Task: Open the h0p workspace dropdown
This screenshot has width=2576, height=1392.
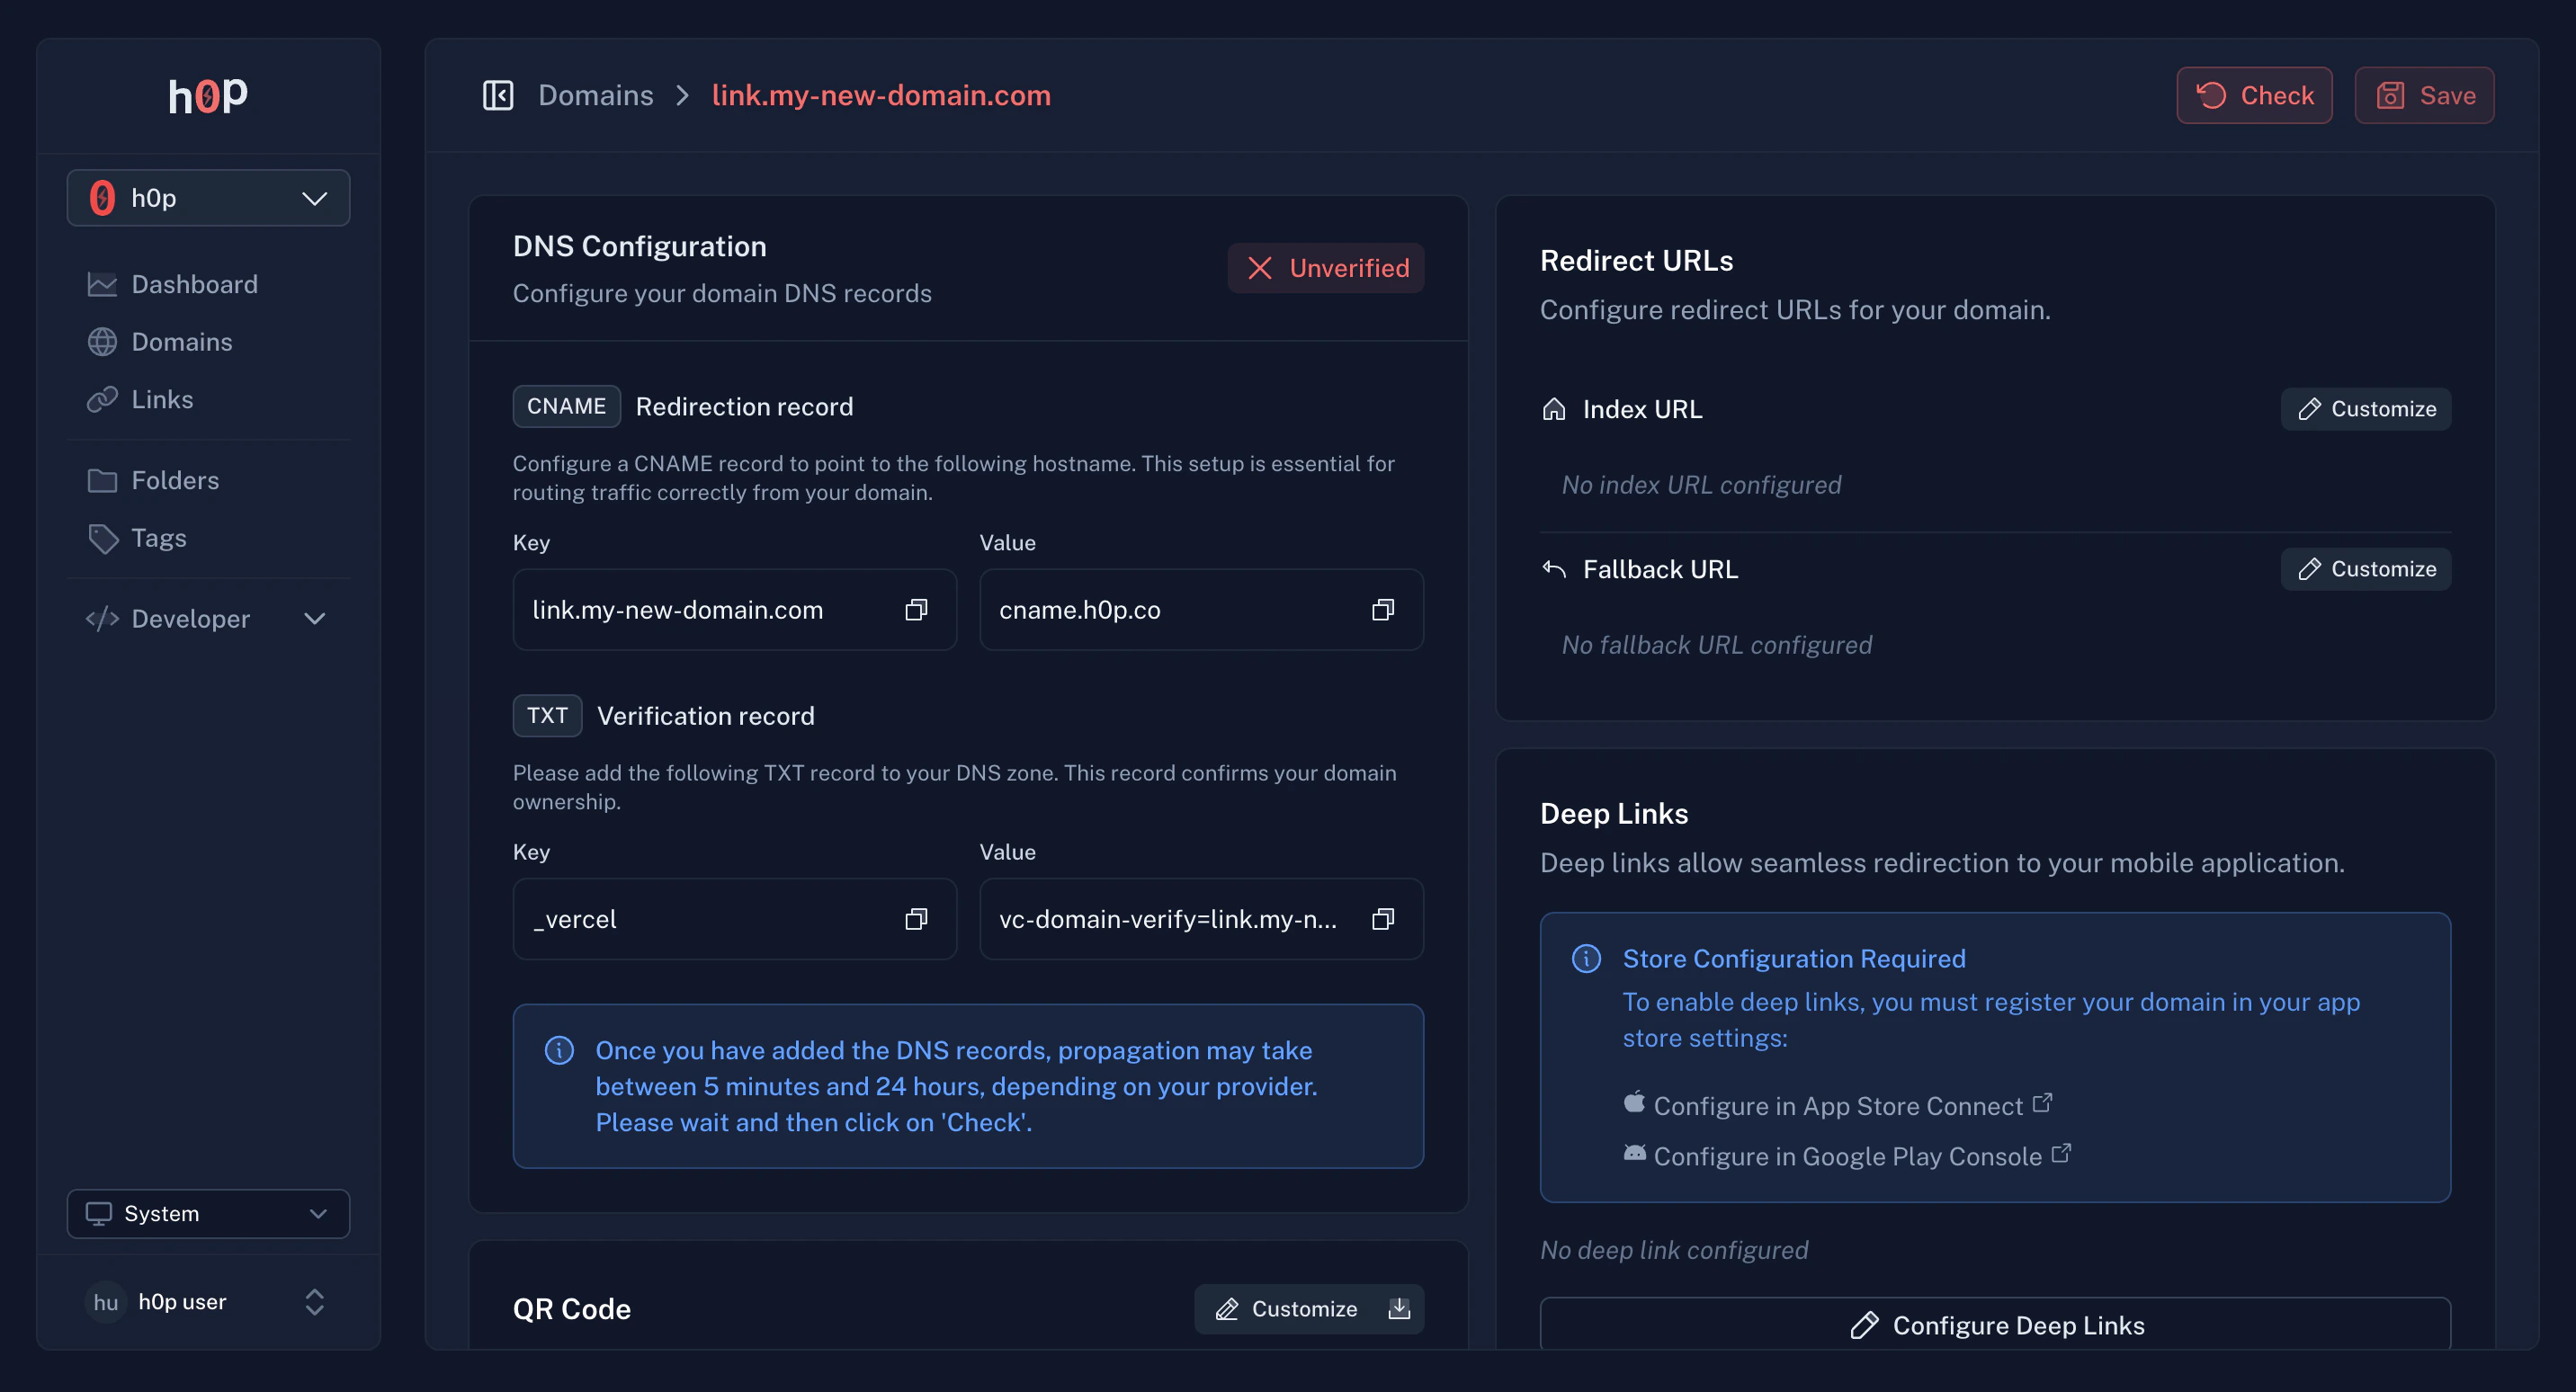Action: (208, 198)
